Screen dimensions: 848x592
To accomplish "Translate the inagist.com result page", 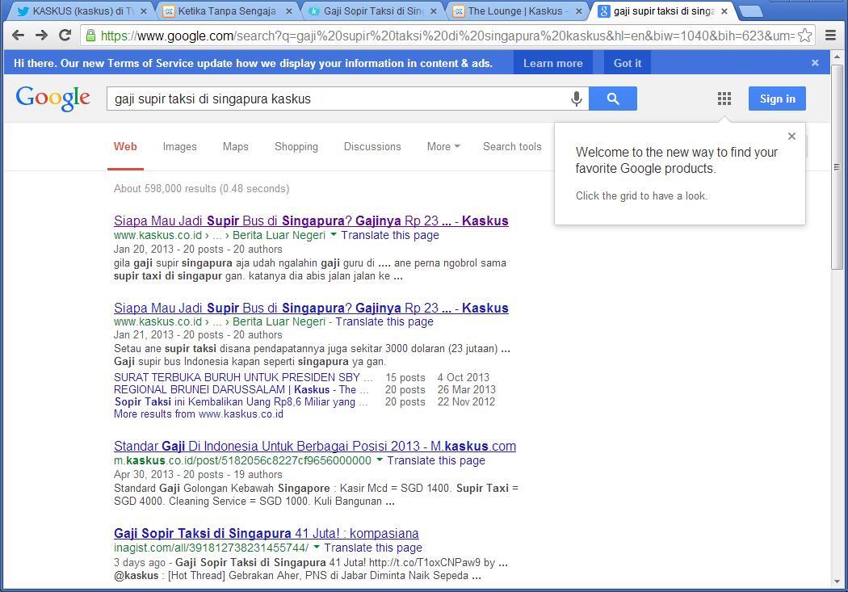I will pos(373,548).
